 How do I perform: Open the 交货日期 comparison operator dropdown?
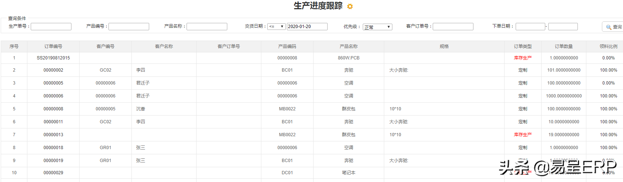click(276, 27)
